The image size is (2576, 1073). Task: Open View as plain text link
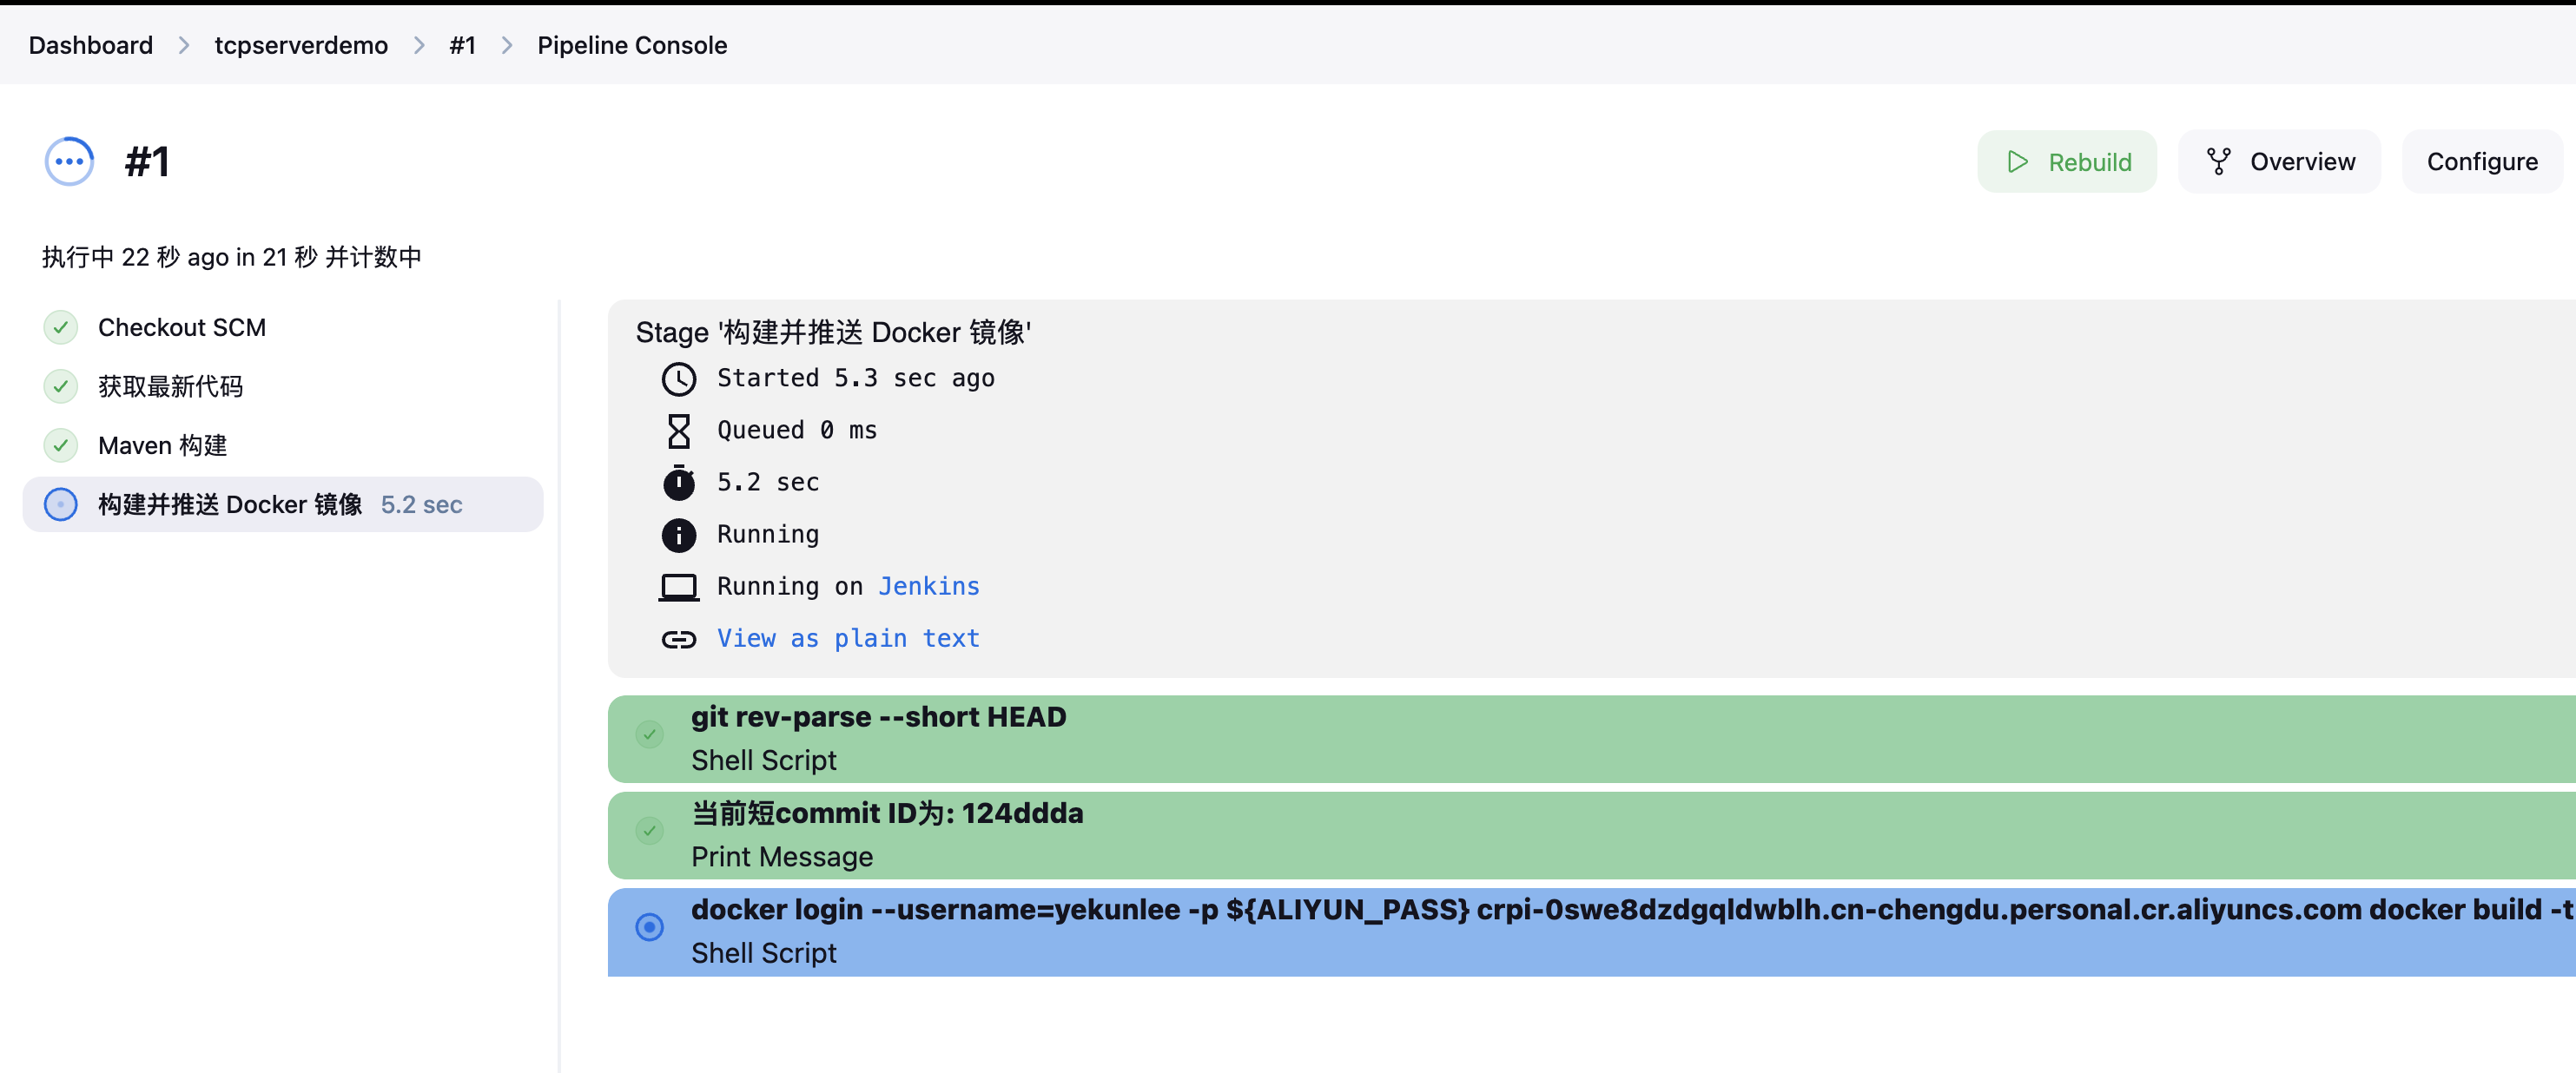coord(847,638)
